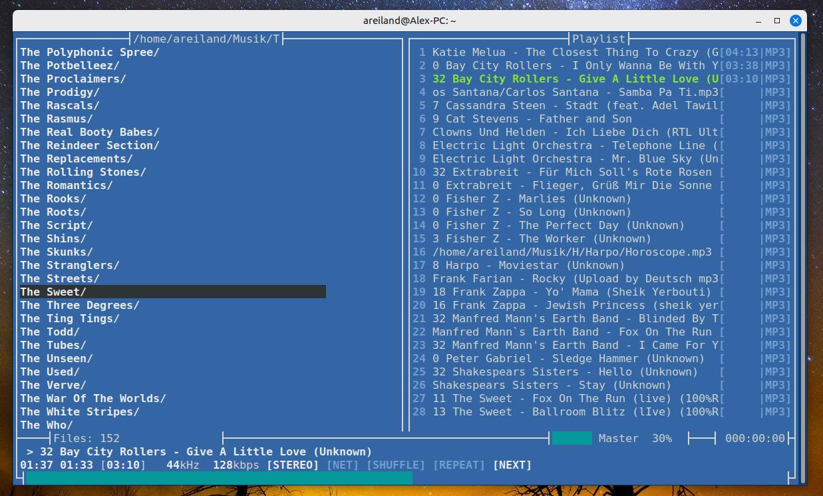Select Clowns Und Helden - Ich Liebe Dich
Image resolution: width=823 pixels, height=496 pixels.
click(602, 132)
